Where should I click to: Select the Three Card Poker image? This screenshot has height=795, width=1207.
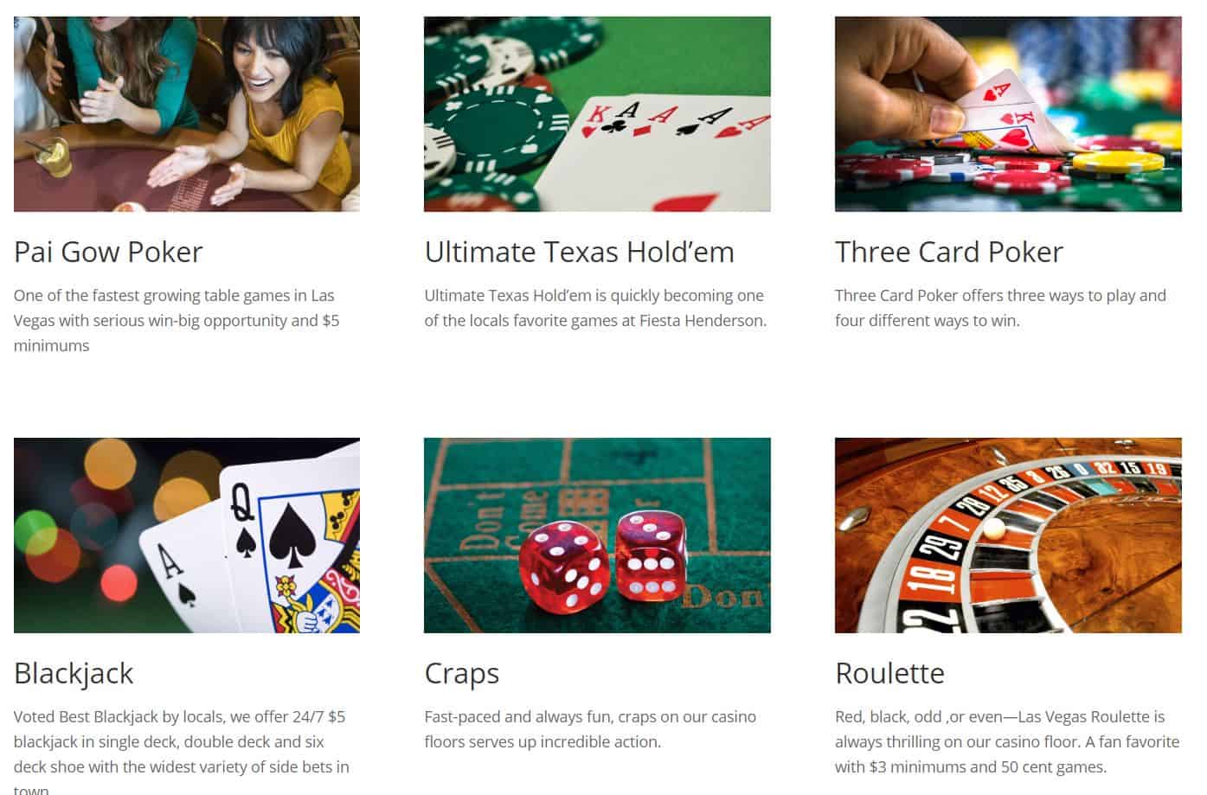[1008, 114]
